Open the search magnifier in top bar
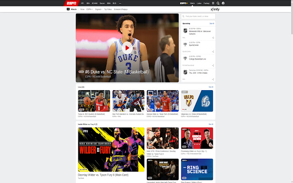Image resolution: width=293 pixels, height=183 pixels. (x=218, y=3)
